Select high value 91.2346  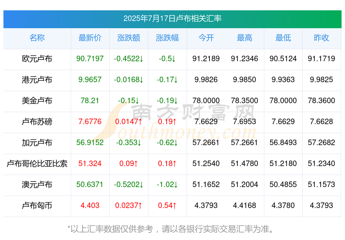click(245, 58)
